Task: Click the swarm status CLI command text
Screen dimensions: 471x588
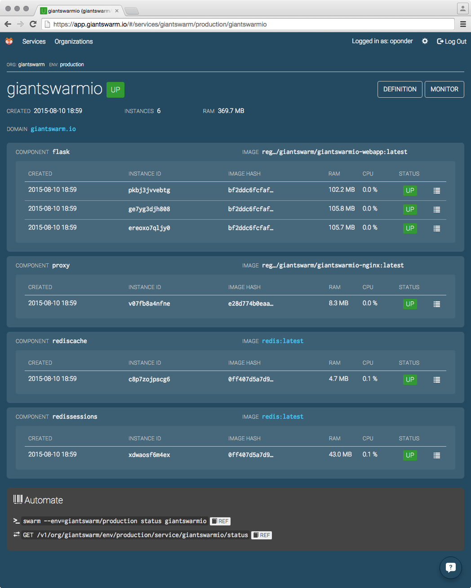Action: point(115,521)
